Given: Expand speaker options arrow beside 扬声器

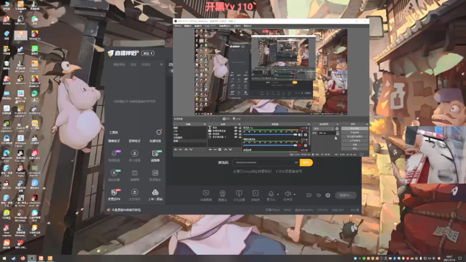Looking at the screenshot, I should pyautogui.click(x=295, y=194).
